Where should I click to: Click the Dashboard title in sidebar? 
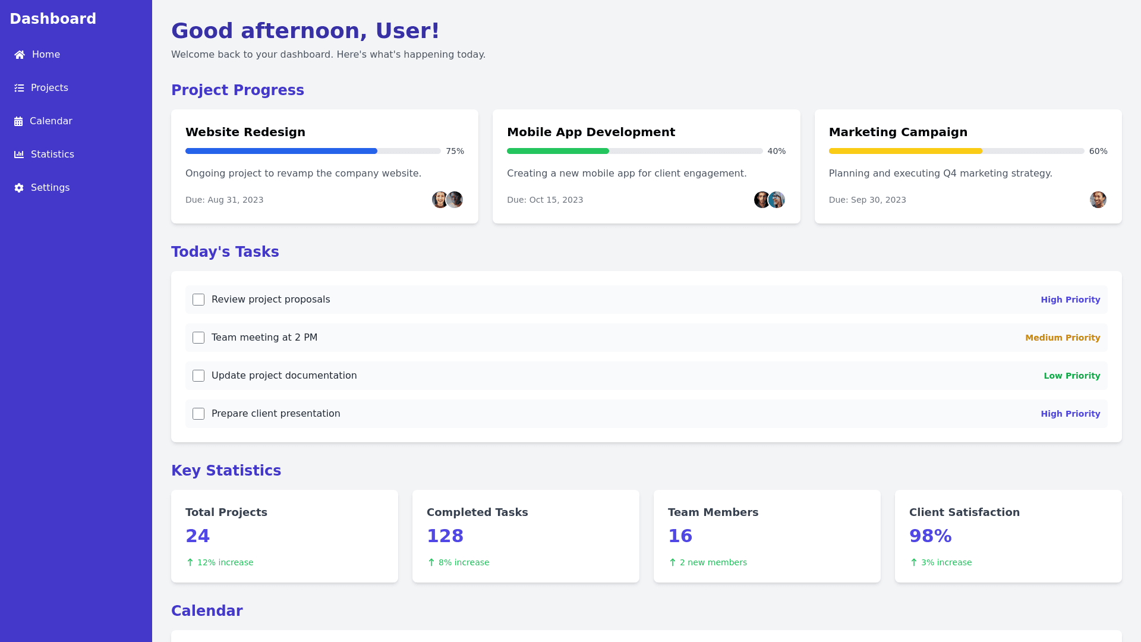(x=53, y=19)
